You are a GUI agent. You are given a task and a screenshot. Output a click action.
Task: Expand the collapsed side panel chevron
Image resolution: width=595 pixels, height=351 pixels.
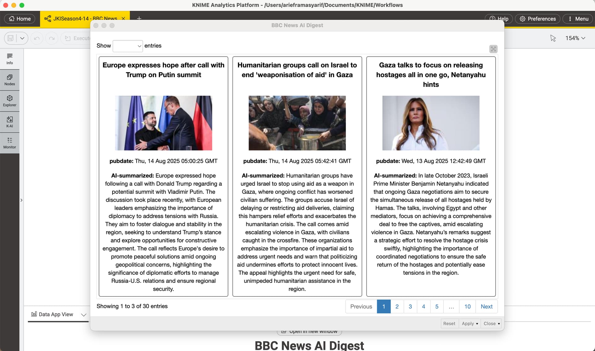(21, 200)
